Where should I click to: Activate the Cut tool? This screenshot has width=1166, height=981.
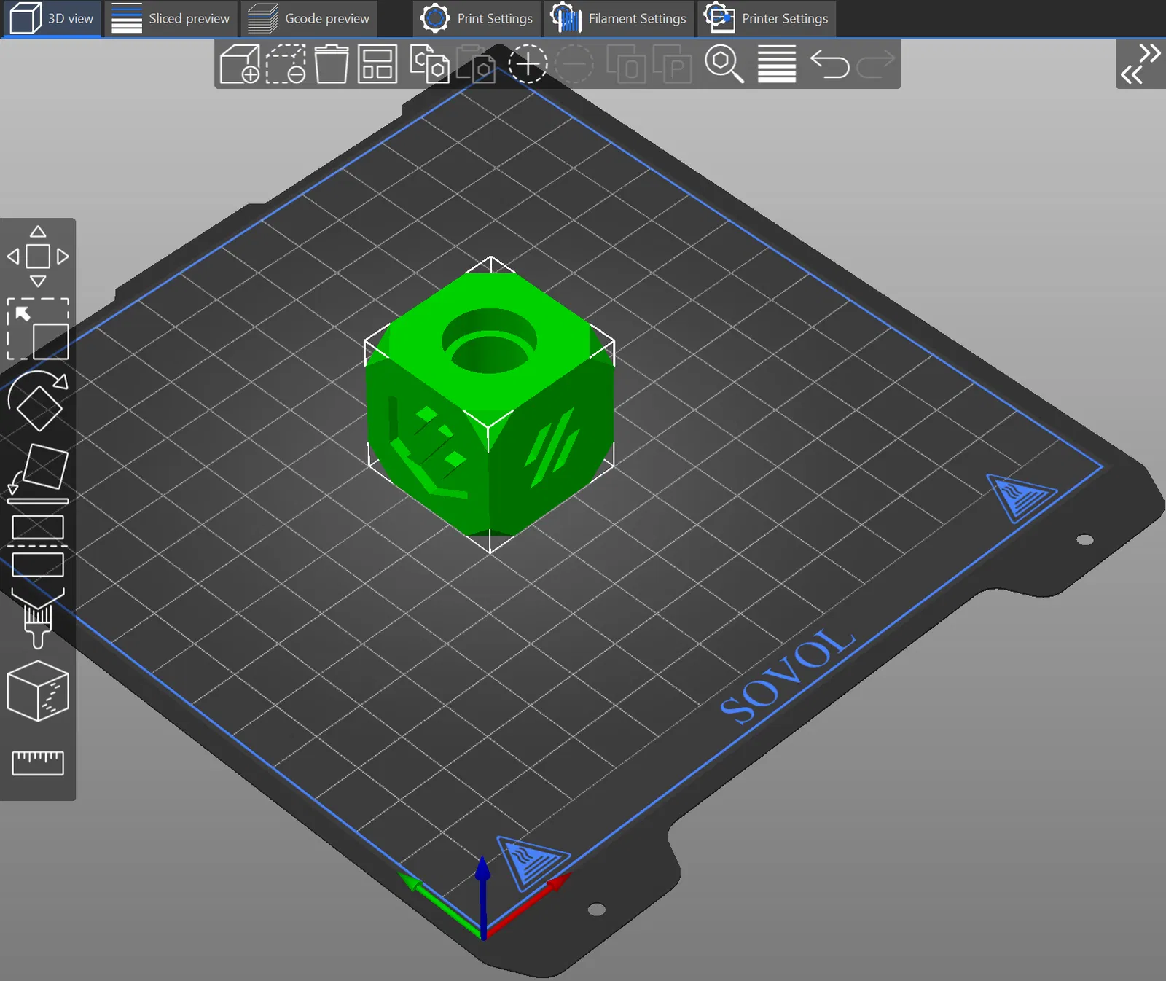[38, 545]
